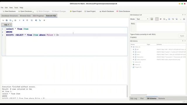Close the DB Schema panel
Screen dimensions: 187x105
click(185, 41)
